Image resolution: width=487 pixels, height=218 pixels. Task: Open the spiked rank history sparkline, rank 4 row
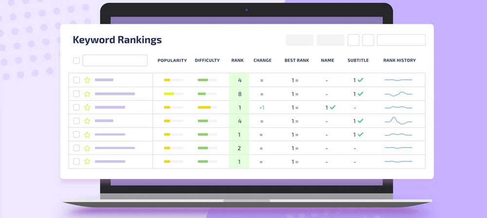(x=398, y=120)
